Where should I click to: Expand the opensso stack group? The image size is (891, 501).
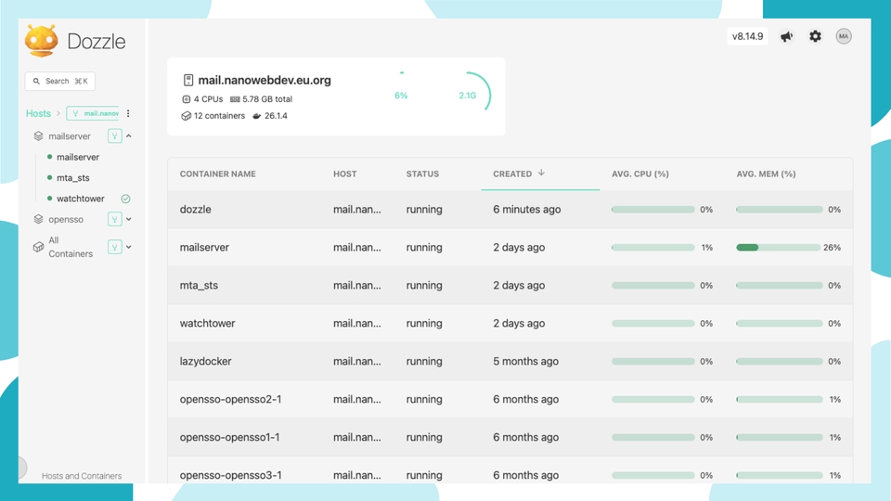click(129, 219)
